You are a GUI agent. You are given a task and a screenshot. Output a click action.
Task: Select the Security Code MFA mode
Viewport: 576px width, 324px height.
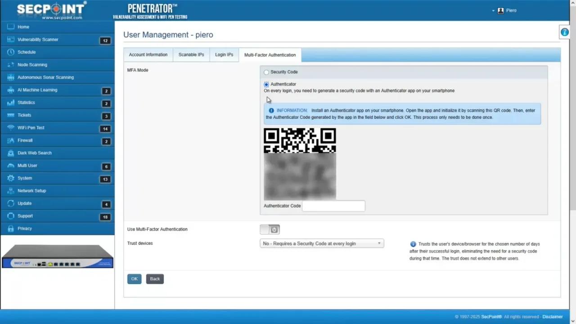pyautogui.click(x=266, y=72)
